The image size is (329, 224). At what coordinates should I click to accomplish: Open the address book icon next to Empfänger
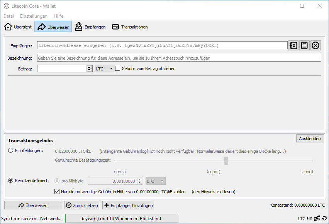click(x=293, y=45)
